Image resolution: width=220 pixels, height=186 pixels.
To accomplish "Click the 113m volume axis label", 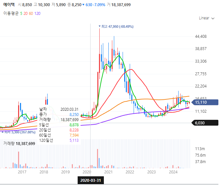I will click(x=200, y=149).
